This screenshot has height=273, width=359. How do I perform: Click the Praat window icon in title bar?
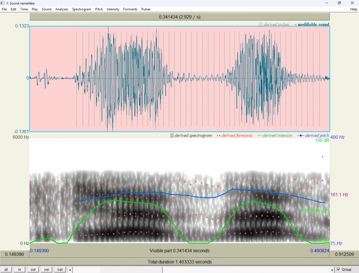tap(2, 3)
